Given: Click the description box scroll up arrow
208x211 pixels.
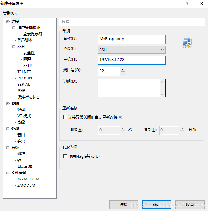Looking at the screenshot, I should point(162,82).
